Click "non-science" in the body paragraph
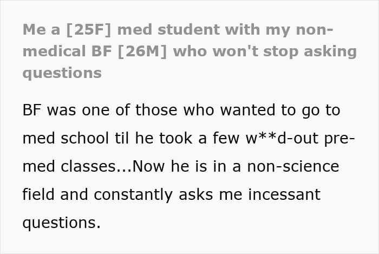379x254 pixels. [x=291, y=166]
